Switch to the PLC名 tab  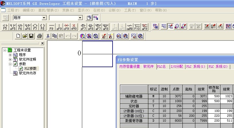(x=161, y=67)
